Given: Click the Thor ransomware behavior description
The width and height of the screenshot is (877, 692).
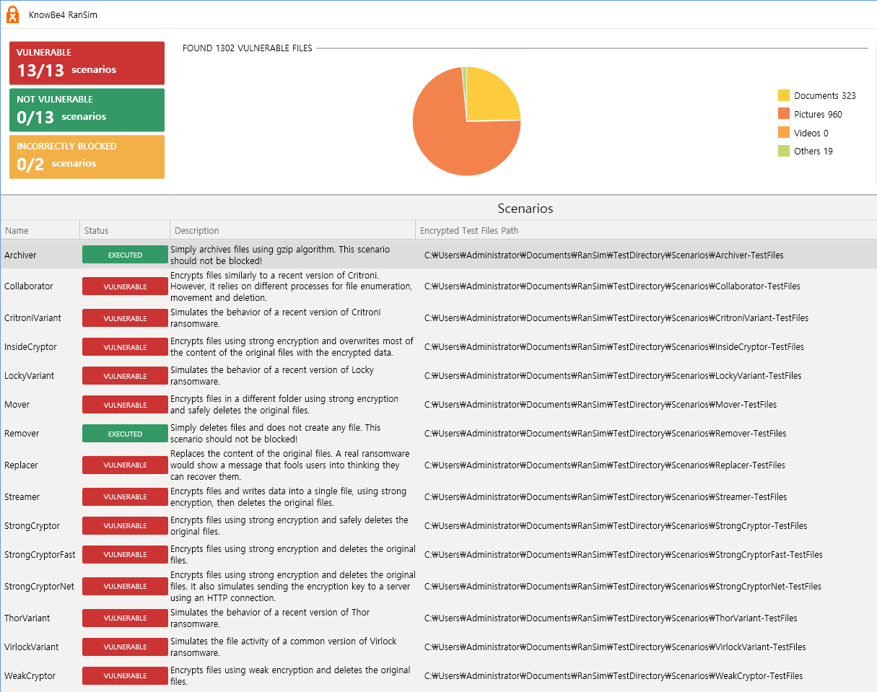Looking at the screenshot, I should (x=270, y=618).
